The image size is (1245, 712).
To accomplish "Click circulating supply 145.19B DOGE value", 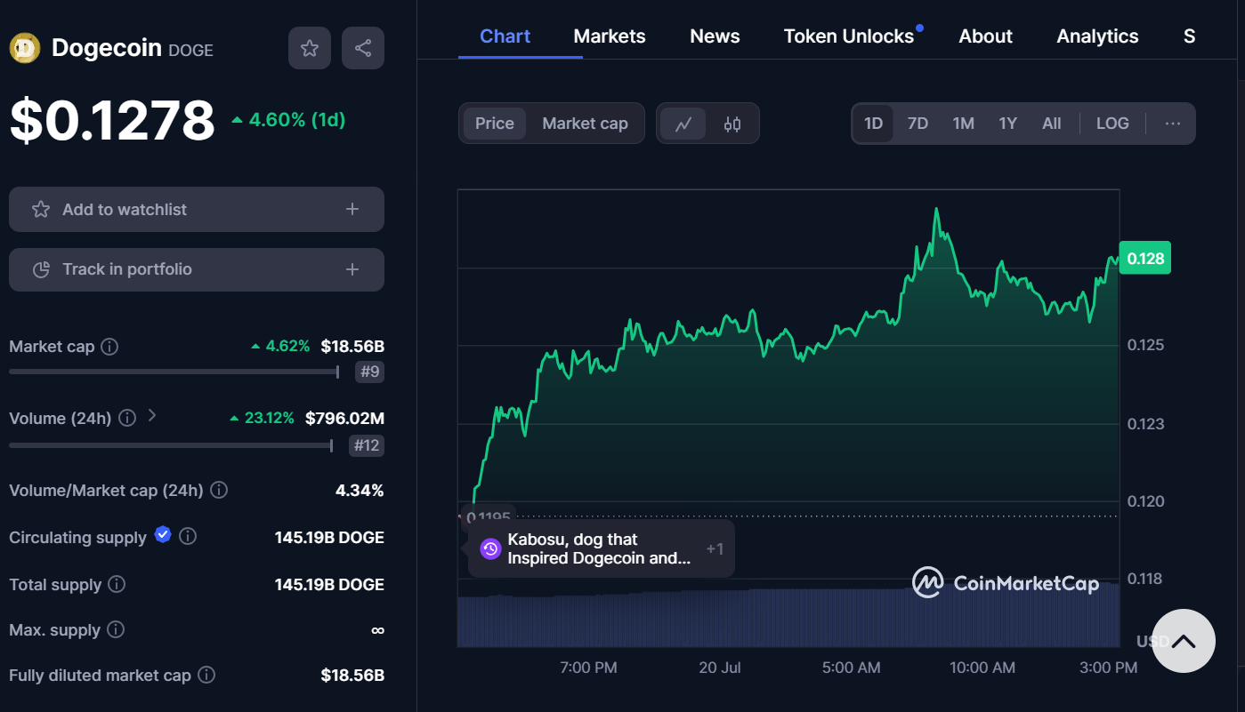I will [x=329, y=537].
